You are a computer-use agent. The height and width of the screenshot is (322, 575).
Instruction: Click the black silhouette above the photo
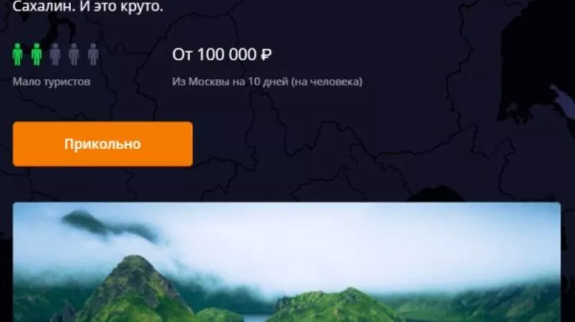click(436, 194)
